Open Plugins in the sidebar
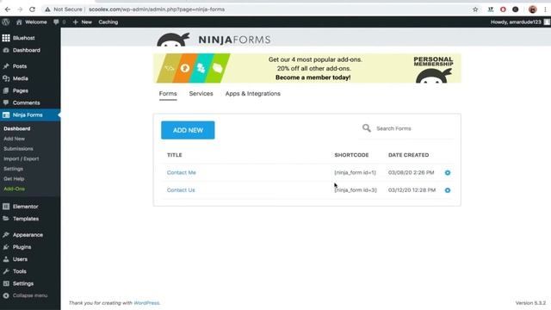 tap(30, 247)
